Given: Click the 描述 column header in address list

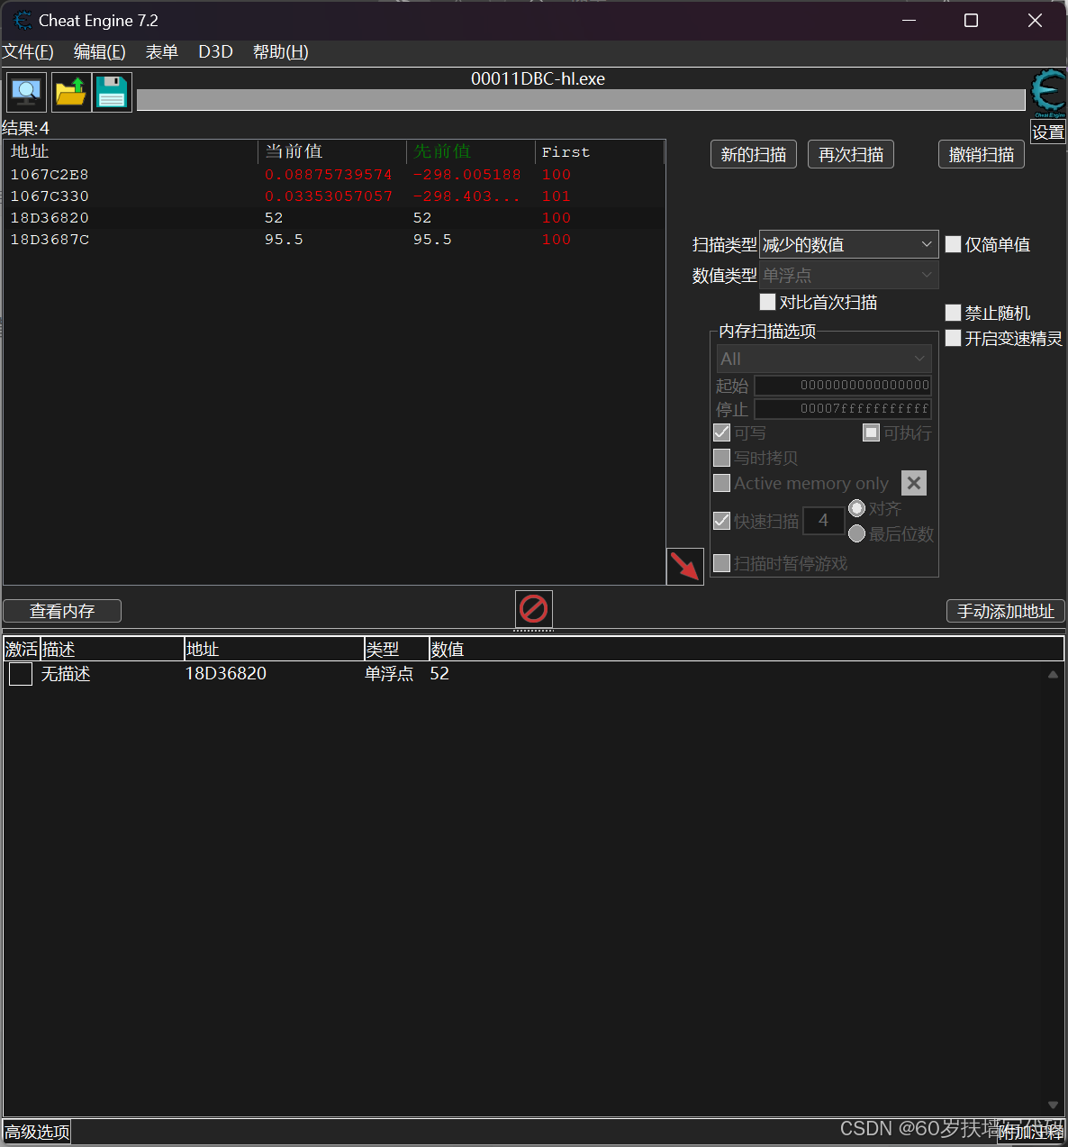Looking at the screenshot, I should pos(112,649).
